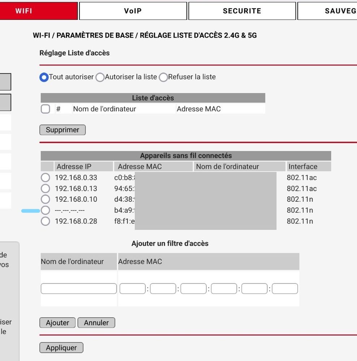The width and height of the screenshot is (357, 361).
Task: Focus the 'Nom de l'ordinateur' text field
Action: click(79, 289)
